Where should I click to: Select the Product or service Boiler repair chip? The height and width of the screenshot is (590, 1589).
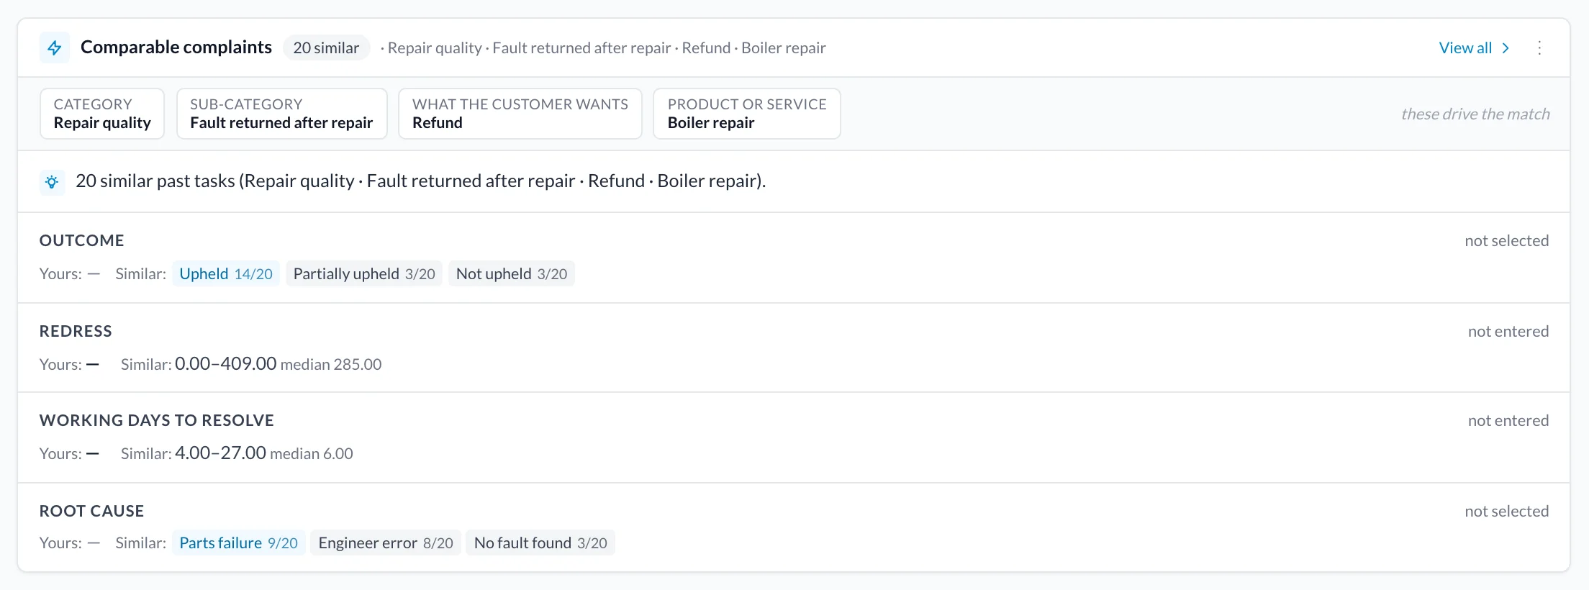[x=746, y=114]
